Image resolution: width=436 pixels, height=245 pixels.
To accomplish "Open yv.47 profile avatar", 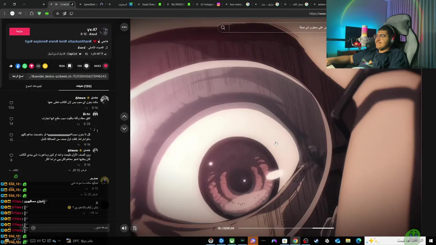I will click(104, 32).
